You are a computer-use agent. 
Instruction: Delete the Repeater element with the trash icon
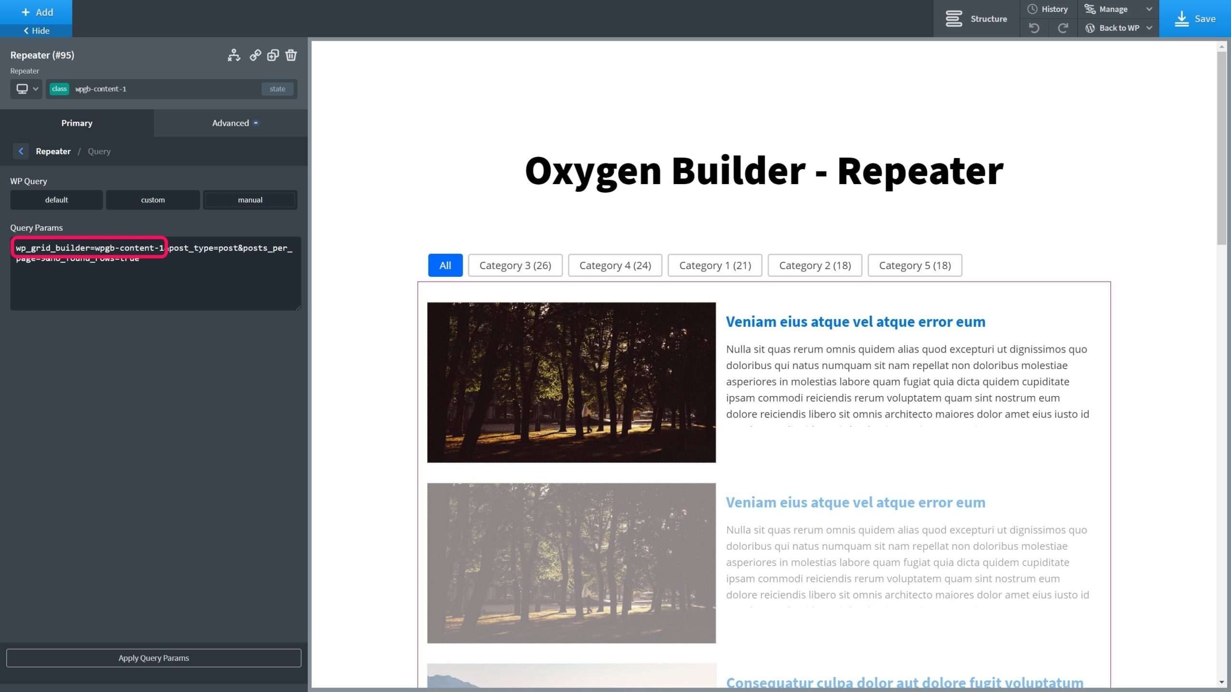click(x=291, y=55)
